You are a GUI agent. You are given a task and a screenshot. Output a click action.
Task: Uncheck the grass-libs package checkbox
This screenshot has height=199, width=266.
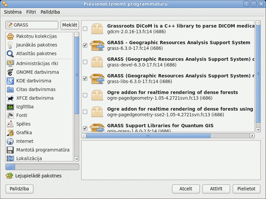coord(85,78)
